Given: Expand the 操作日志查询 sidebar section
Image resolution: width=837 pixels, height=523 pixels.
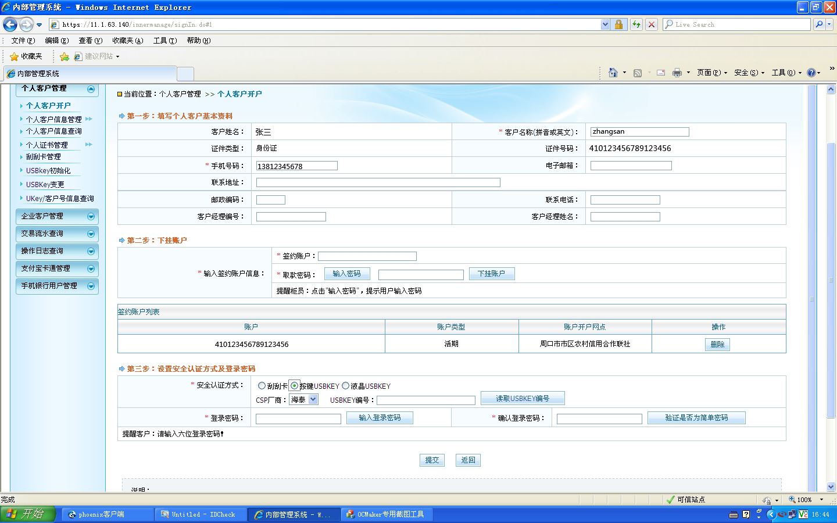Looking at the screenshot, I should (x=91, y=251).
